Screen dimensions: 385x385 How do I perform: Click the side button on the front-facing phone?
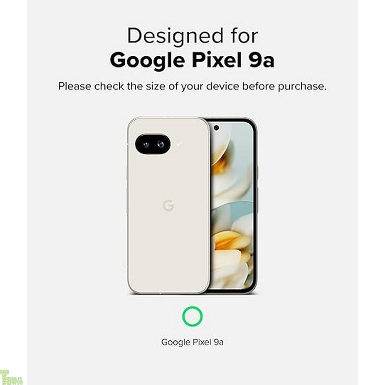point(257,172)
